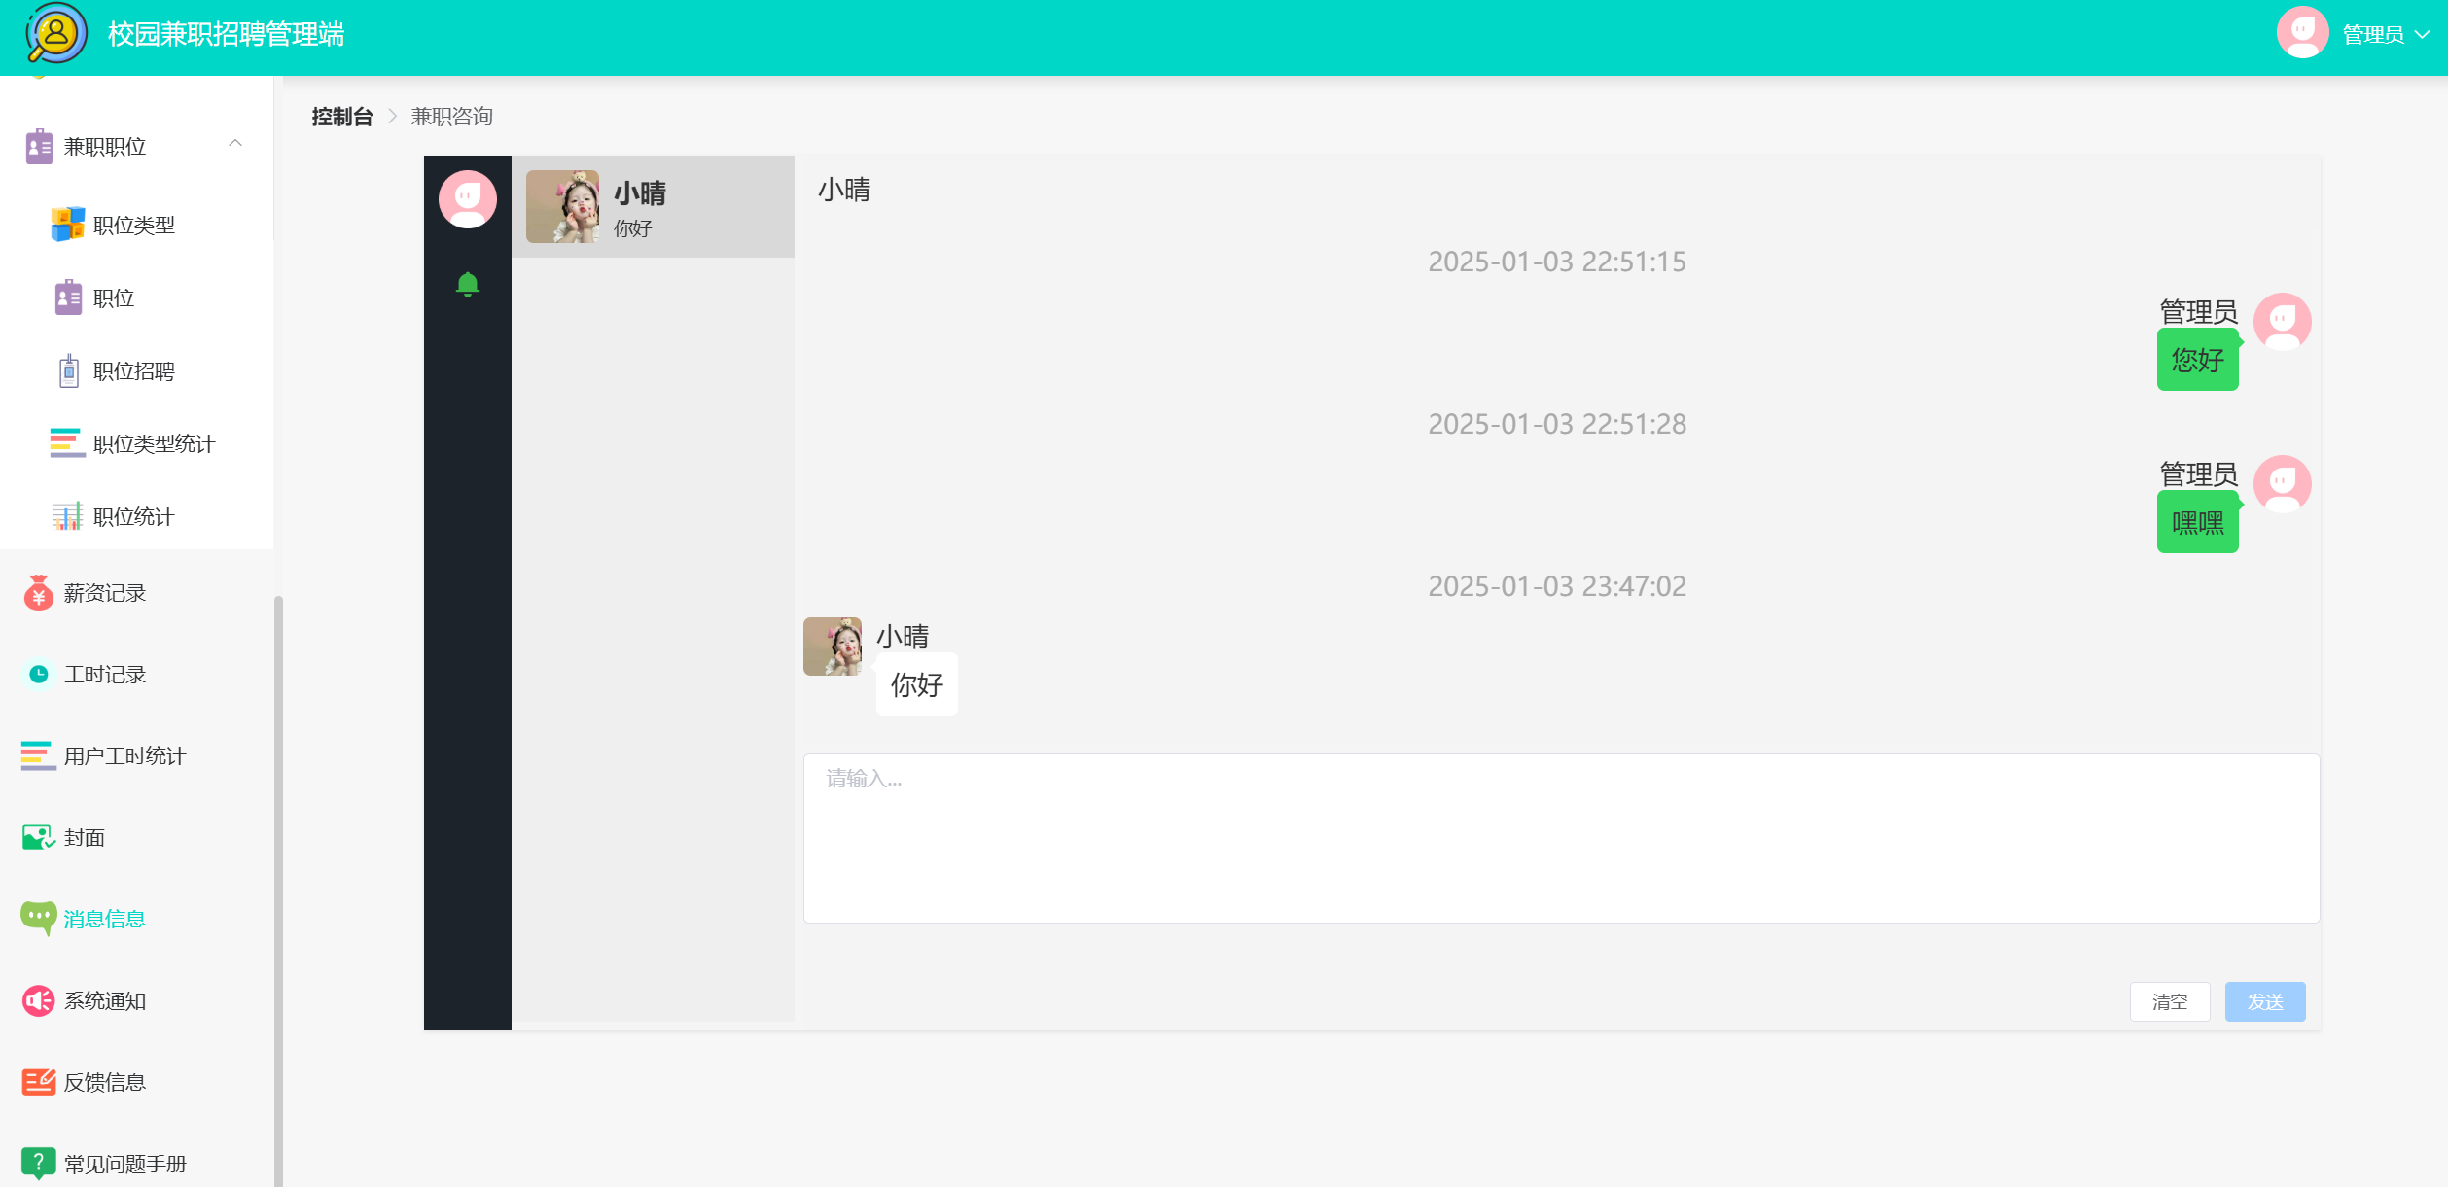Image resolution: width=2448 pixels, height=1187 pixels.
Task: Click the 封面 picture icon
Action: click(38, 837)
